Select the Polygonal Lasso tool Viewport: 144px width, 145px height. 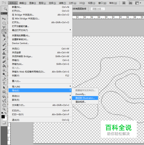coord(4,27)
